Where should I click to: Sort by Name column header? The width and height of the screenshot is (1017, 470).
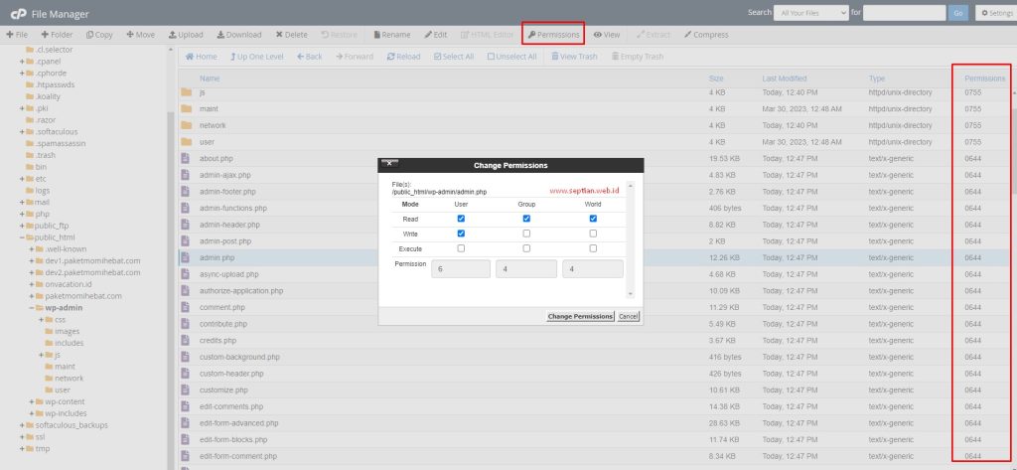pyautogui.click(x=210, y=78)
